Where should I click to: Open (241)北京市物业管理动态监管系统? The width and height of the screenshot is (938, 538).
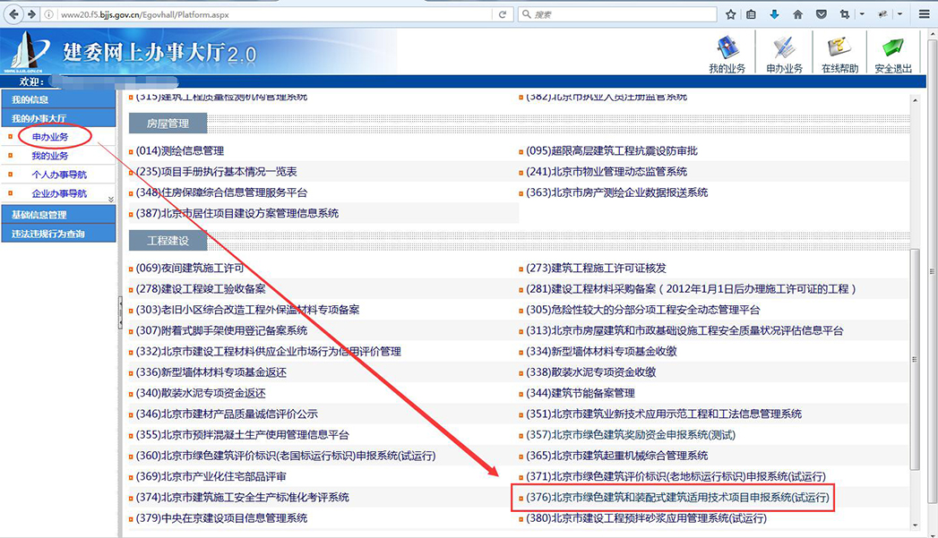pos(607,172)
